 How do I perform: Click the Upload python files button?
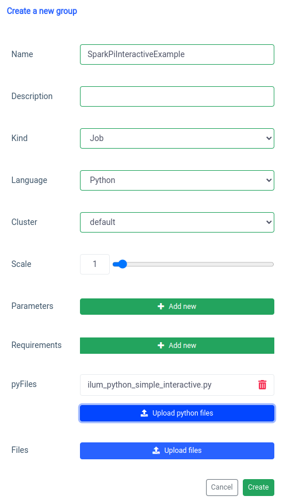177,413
